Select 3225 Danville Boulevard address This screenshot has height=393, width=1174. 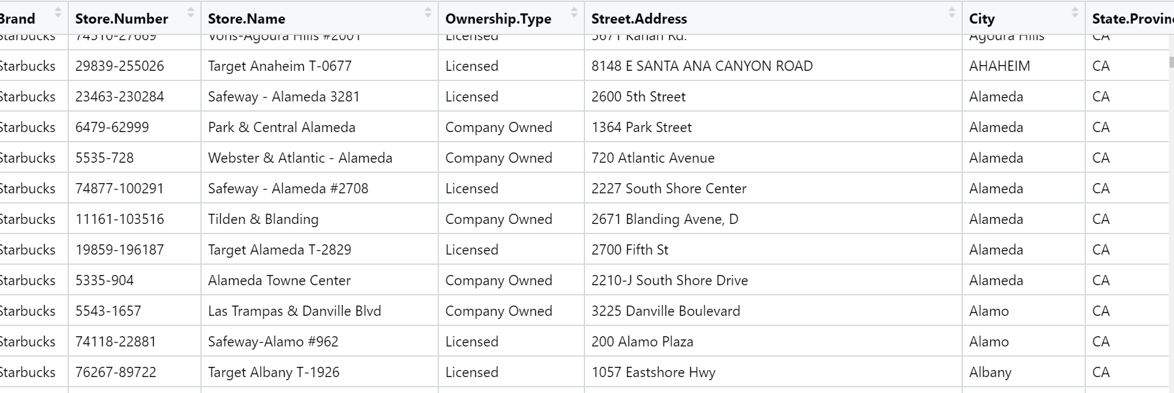(x=665, y=311)
